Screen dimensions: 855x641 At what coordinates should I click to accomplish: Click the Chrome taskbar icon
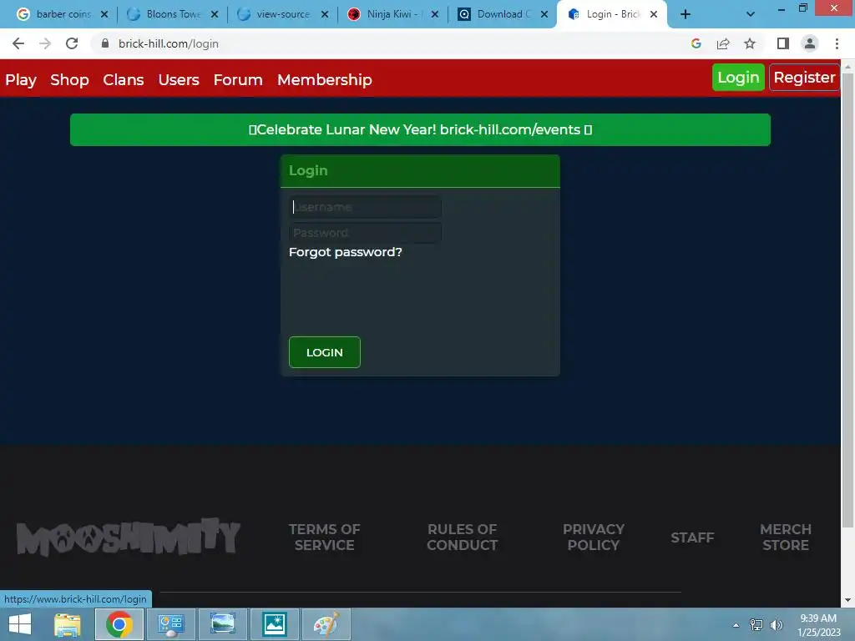[x=119, y=624]
